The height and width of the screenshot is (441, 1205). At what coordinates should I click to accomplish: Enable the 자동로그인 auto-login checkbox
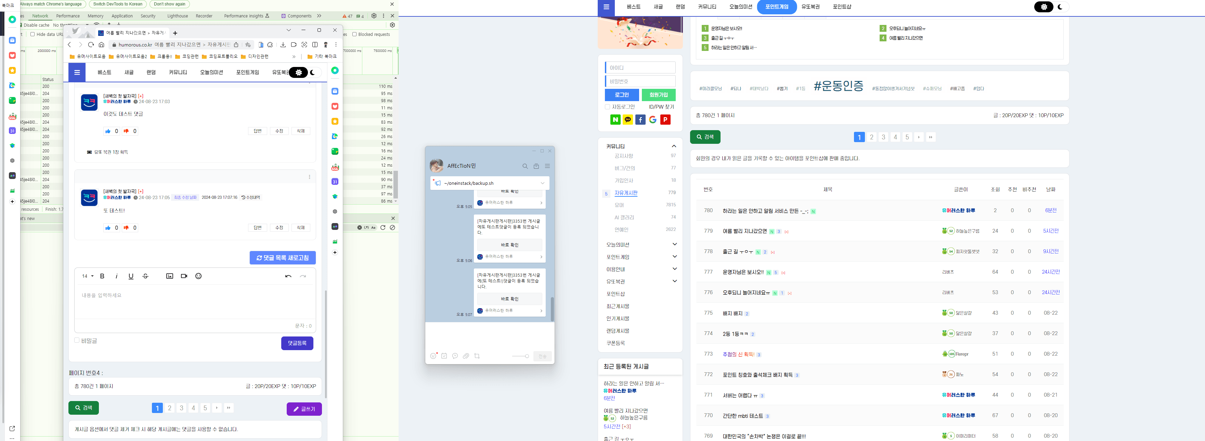point(607,107)
